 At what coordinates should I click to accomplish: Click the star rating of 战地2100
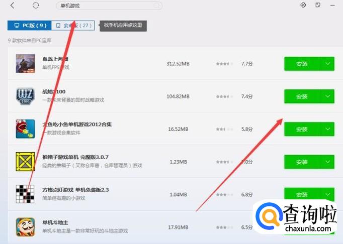(x=224, y=96)
